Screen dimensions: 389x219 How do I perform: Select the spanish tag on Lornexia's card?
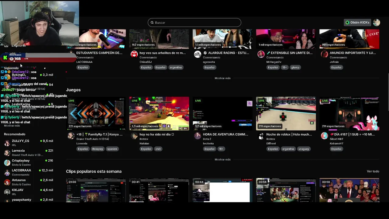click(x=112, y=149)
